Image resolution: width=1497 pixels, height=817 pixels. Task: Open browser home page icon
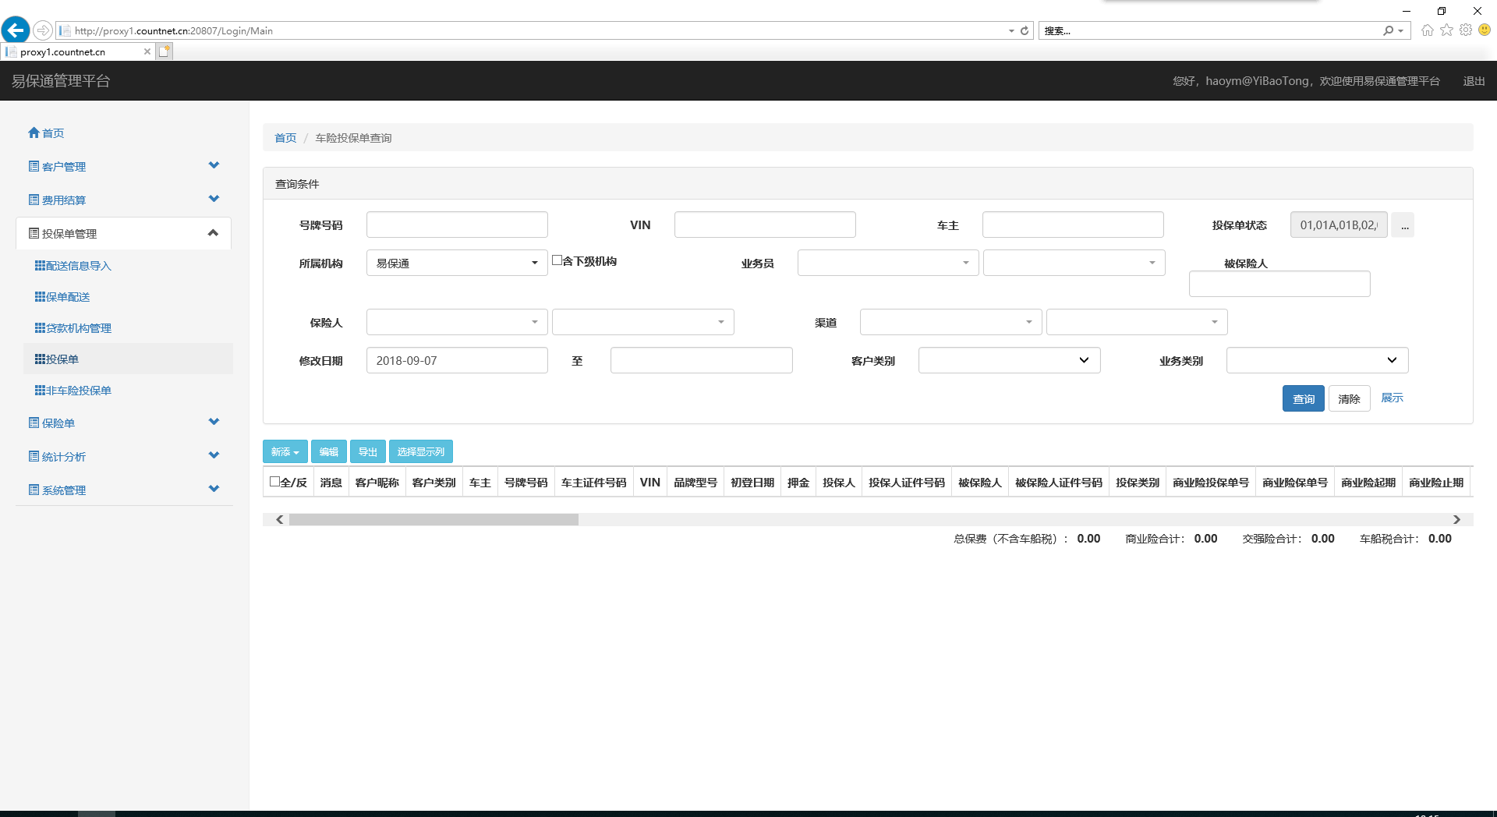(1428, 30)
